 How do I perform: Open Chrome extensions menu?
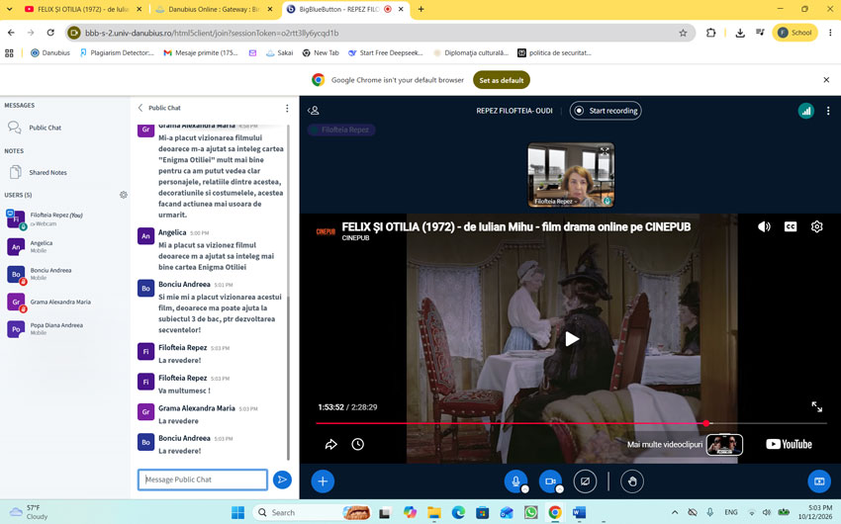point(710,33)
